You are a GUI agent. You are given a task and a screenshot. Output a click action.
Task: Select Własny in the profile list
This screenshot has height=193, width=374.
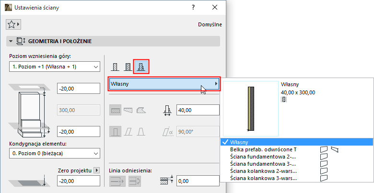coord(296,142)
